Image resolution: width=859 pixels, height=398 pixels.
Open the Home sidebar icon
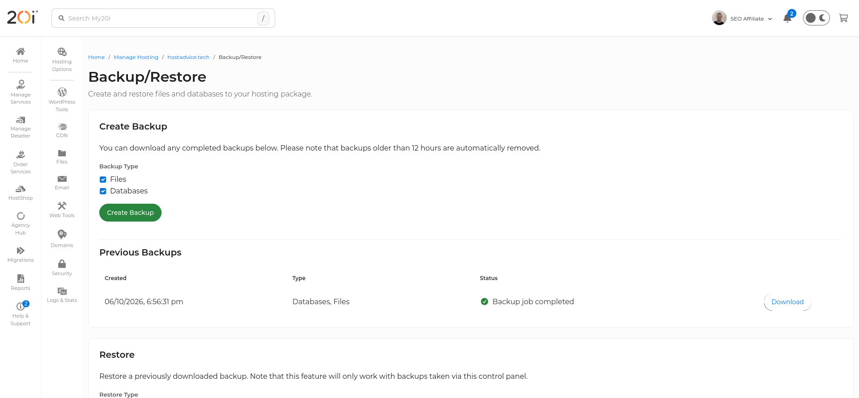click(21, 55)
